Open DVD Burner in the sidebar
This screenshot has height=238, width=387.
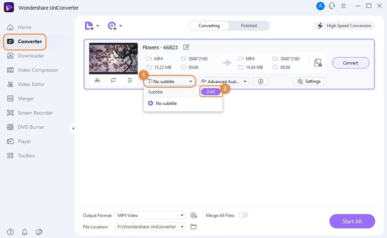25,127
